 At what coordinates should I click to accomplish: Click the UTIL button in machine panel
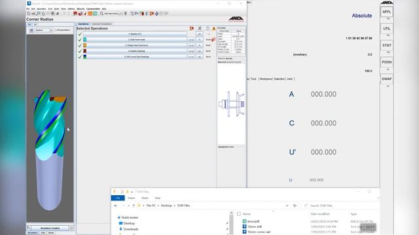(x=386, y=29)
